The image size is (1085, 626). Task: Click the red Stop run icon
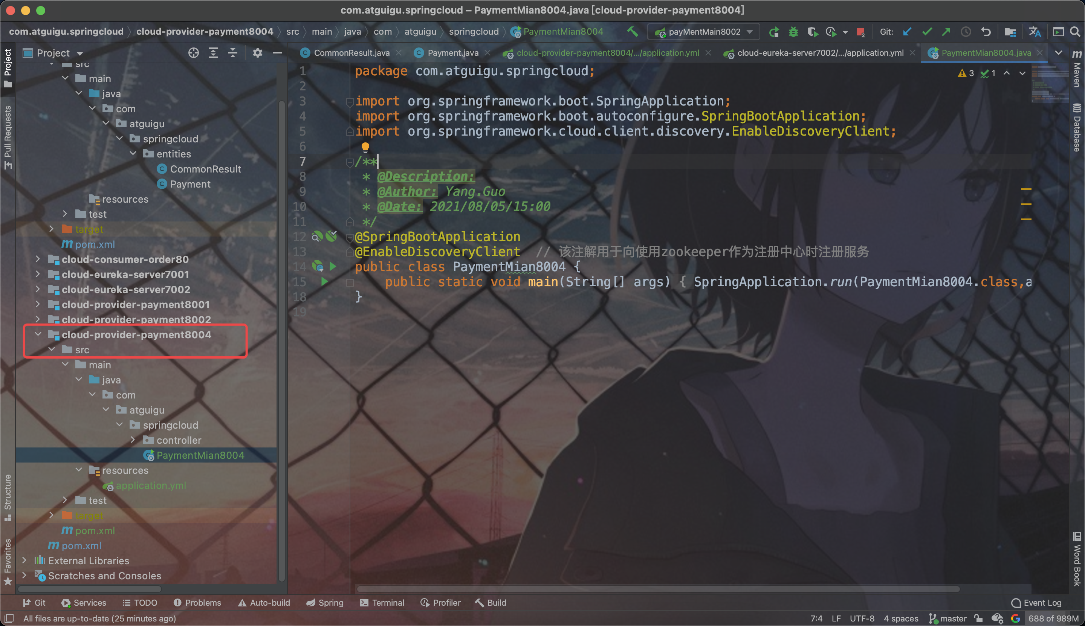pos(860,32)
